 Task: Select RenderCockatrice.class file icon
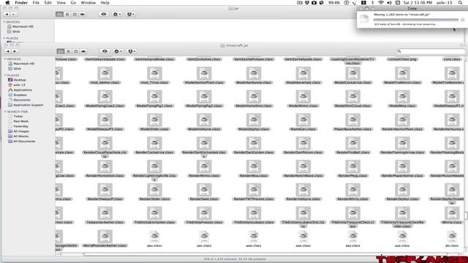154,143
